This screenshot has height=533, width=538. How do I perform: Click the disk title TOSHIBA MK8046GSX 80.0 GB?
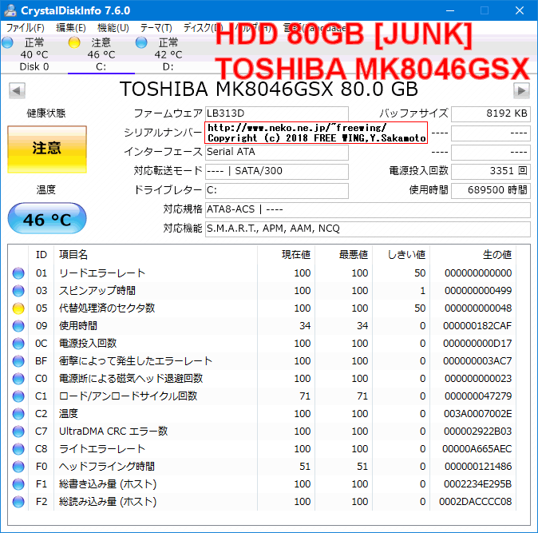coord(269,89)
